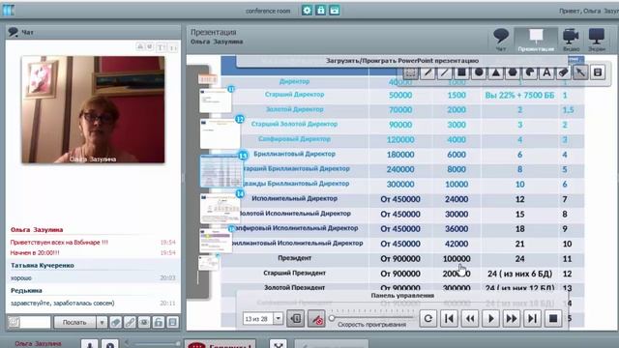Click the save icon in drawing toolbar
The width and height of the screenshot is (619, 348).
pyautogui.click(x=598, y=72)
